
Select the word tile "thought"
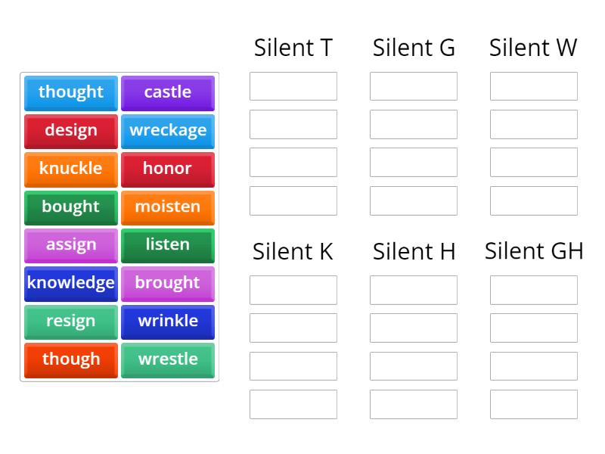click(70, 92)
